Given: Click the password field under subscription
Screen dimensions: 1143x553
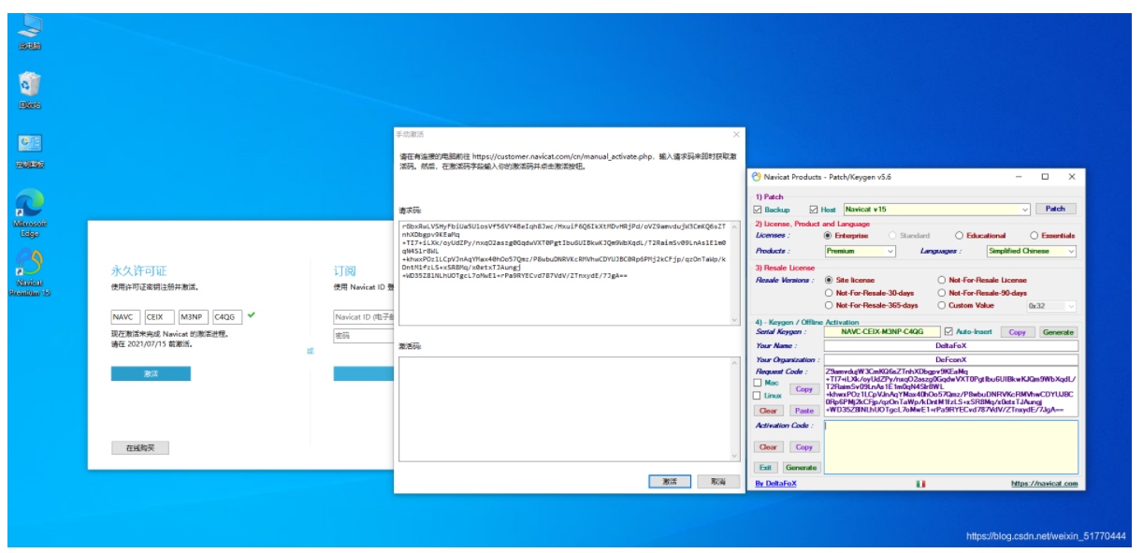Looking at the screenshot, I should coord(365,335).
